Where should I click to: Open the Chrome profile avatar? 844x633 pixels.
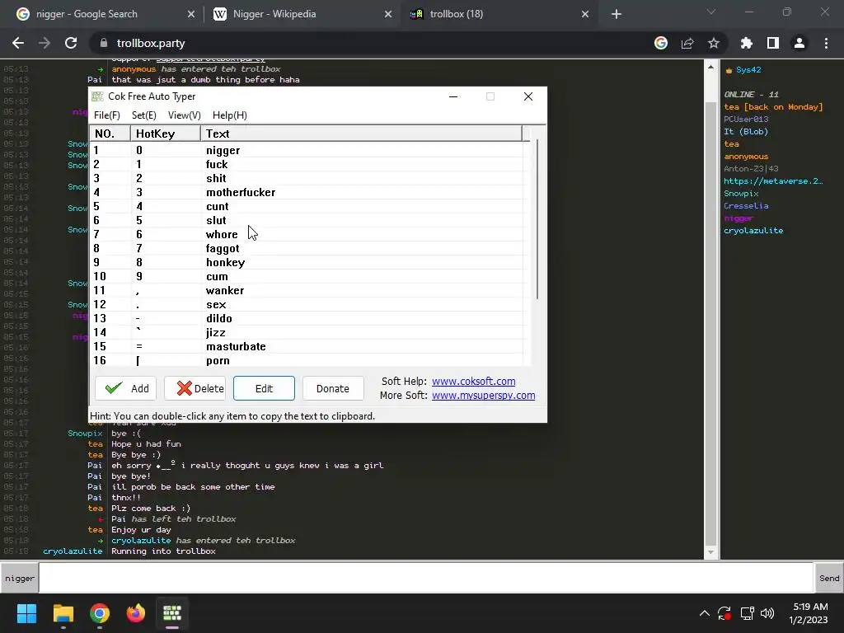point(799,43)
